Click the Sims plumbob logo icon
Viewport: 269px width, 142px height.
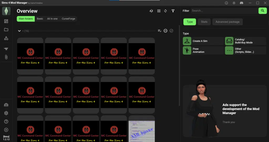(x=6, y=11)
